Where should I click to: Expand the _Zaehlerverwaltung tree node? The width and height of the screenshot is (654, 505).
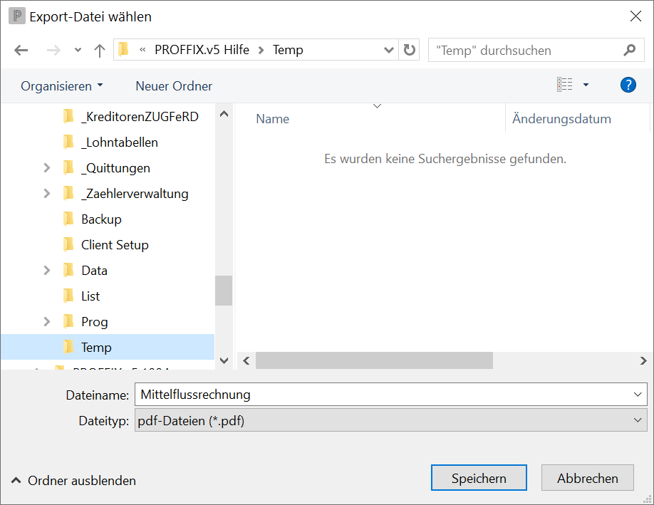click(x=47, y=194)
